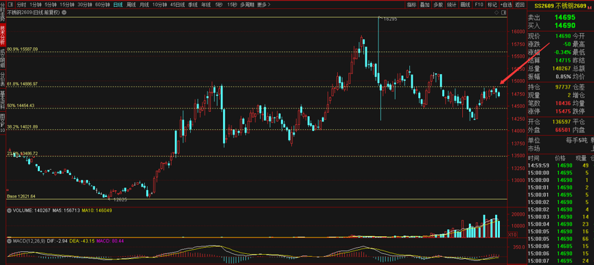Click the X10 volume scale box
Image resolution: width=594 pixels, height=265 pixels.
(x=512, y=235)
